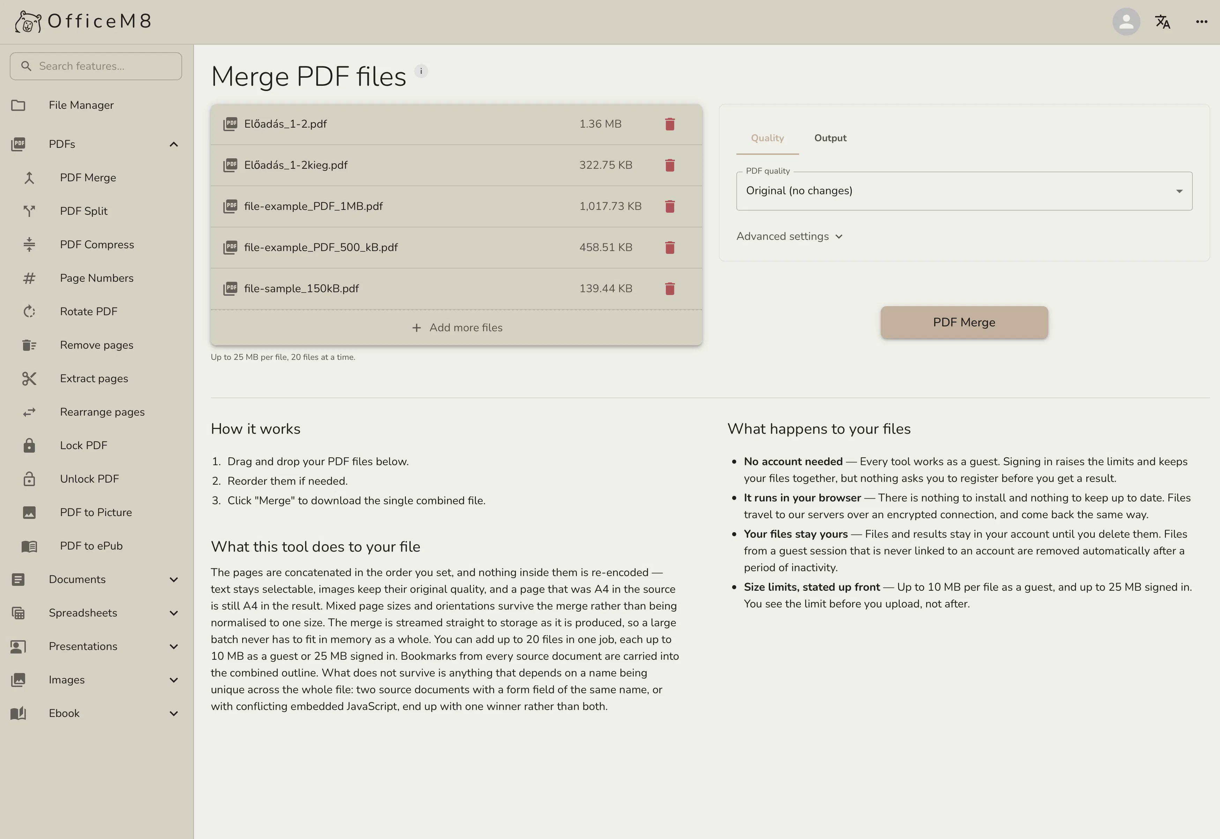Click the large PDF Merge button
The image size is (1220, 839).
pyautogui.click(x=964, y=322)
